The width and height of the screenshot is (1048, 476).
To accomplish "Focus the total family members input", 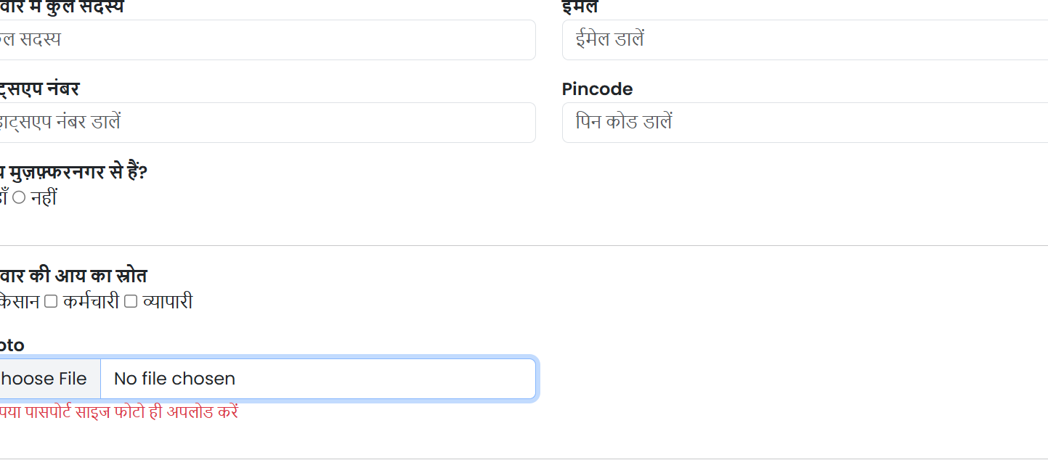I will tap(267, 40).
